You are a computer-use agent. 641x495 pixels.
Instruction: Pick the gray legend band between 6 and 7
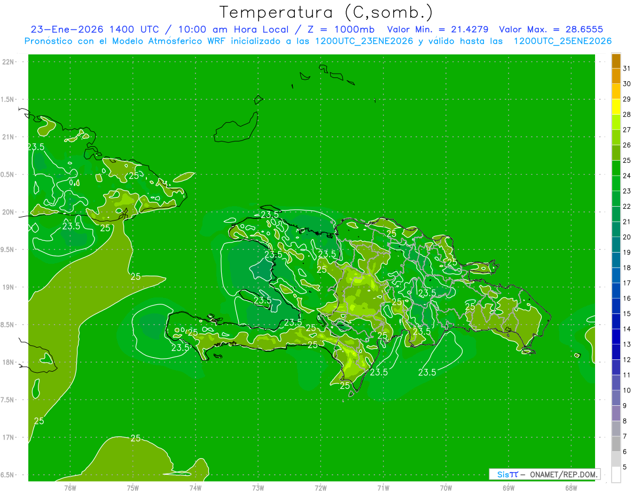pos(616,444)
